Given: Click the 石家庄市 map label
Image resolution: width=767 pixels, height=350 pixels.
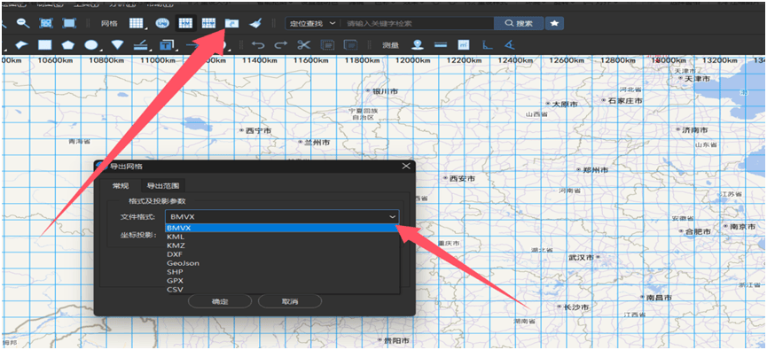Looking at the screenshot, I should 624,100.
